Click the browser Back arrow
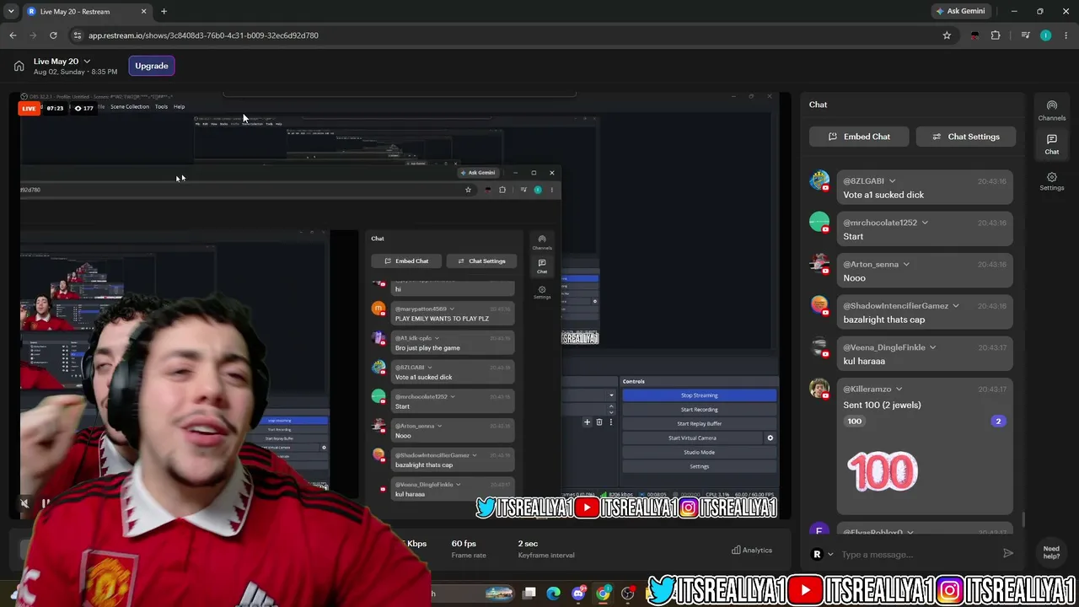The image size is (1079, 607). (13, 35)
